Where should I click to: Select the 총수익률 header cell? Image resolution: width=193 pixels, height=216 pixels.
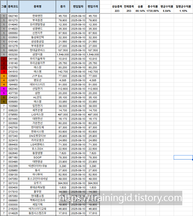pos(153,6)
